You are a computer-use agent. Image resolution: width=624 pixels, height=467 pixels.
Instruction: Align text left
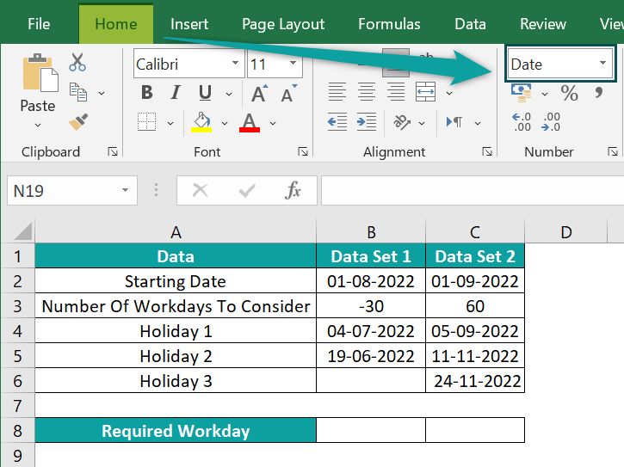(337, 92)
